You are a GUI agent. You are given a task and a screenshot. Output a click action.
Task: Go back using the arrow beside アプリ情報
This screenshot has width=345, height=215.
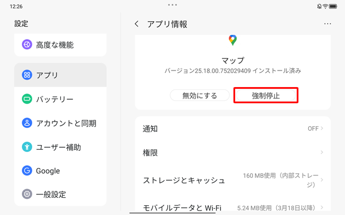(x=137, y=24)
